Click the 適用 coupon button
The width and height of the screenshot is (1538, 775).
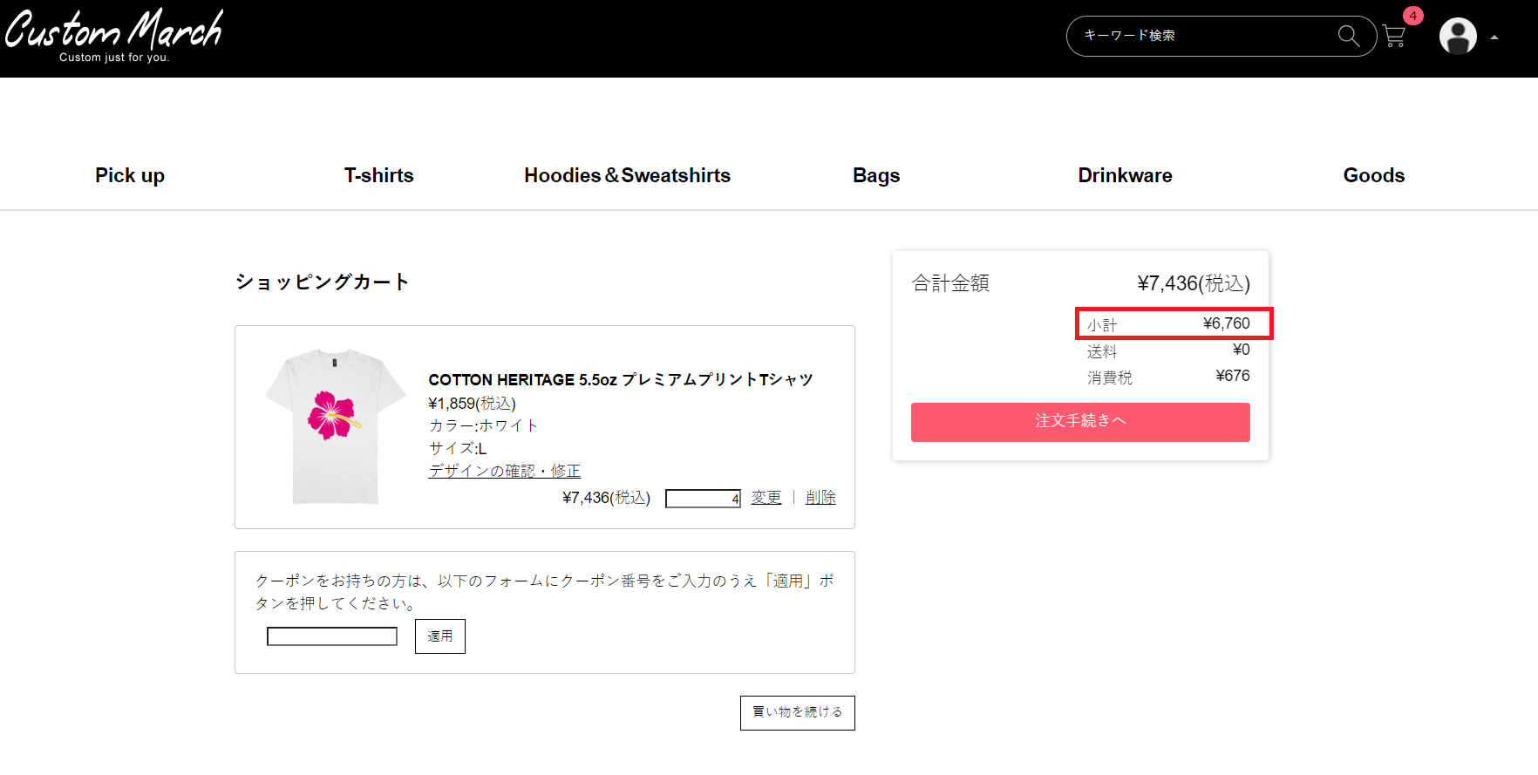click(x=440, y=636)
